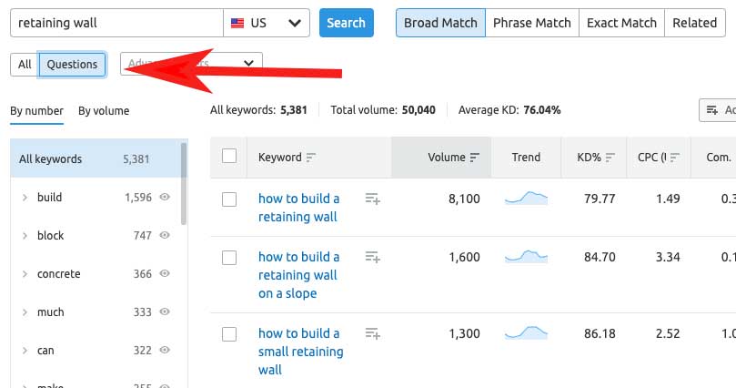The image size is (736, 388).
Task: Check the select-all checkbox in table header
Action: pyautogui.click(x=229, y=157)
